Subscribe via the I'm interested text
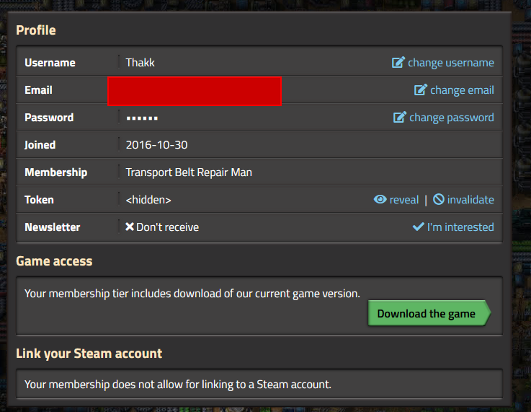This screenshot has width=531, height=412. click(460, 227)
